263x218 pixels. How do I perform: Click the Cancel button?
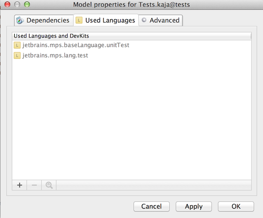pyautogui.click(x=152, y=206)
